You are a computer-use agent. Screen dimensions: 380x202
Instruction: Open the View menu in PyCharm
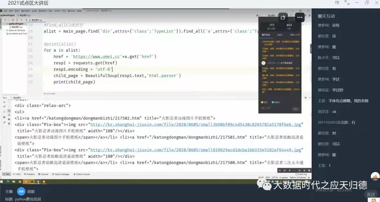[x=17, y=11]
